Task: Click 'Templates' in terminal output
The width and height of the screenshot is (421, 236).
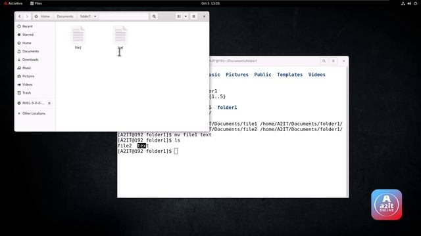Action: (289, 75)
